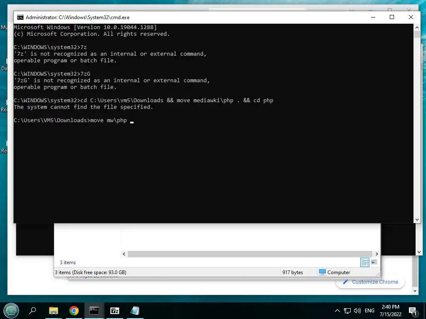Click 'The system cannot find the file specified.' text
This screenshot has height=319, width=426.
tap(83, 107)
